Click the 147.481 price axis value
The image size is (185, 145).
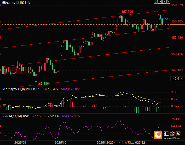click(177, 70)
